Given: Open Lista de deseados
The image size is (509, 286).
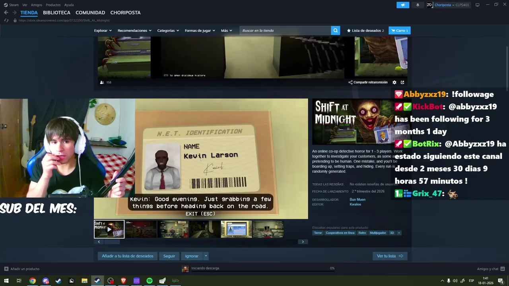Looking at the screenshot, I should pos(365,31).
